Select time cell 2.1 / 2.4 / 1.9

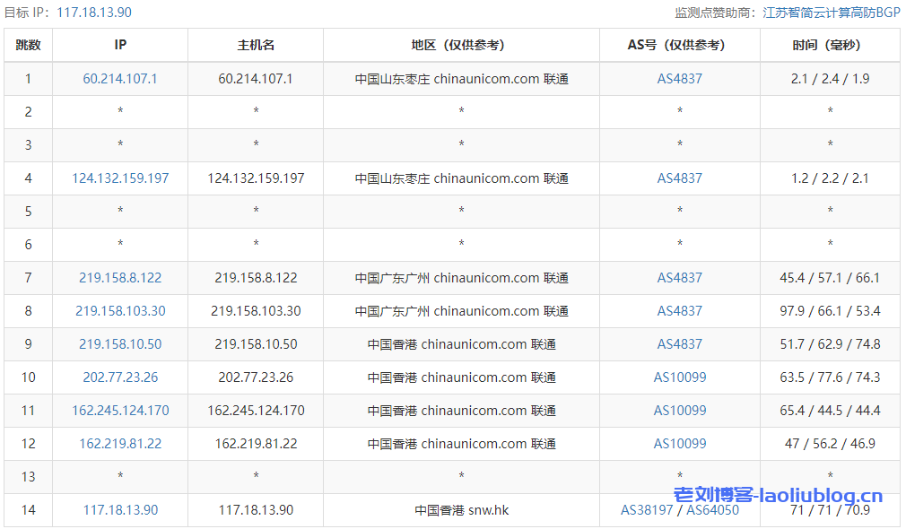tap(830, 79)
